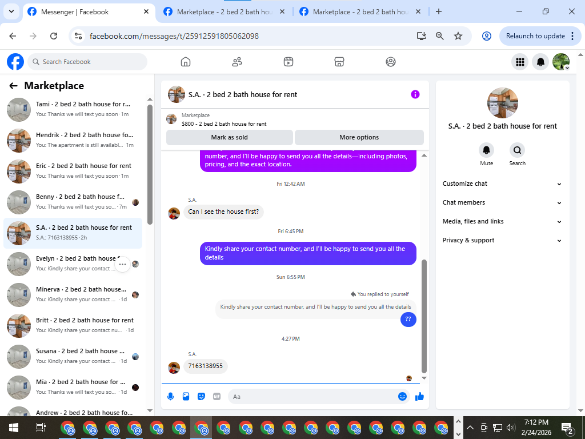Expand Privacy & support section

coord(502,241)
